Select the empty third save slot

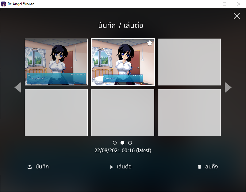click(x=189, y=62)
